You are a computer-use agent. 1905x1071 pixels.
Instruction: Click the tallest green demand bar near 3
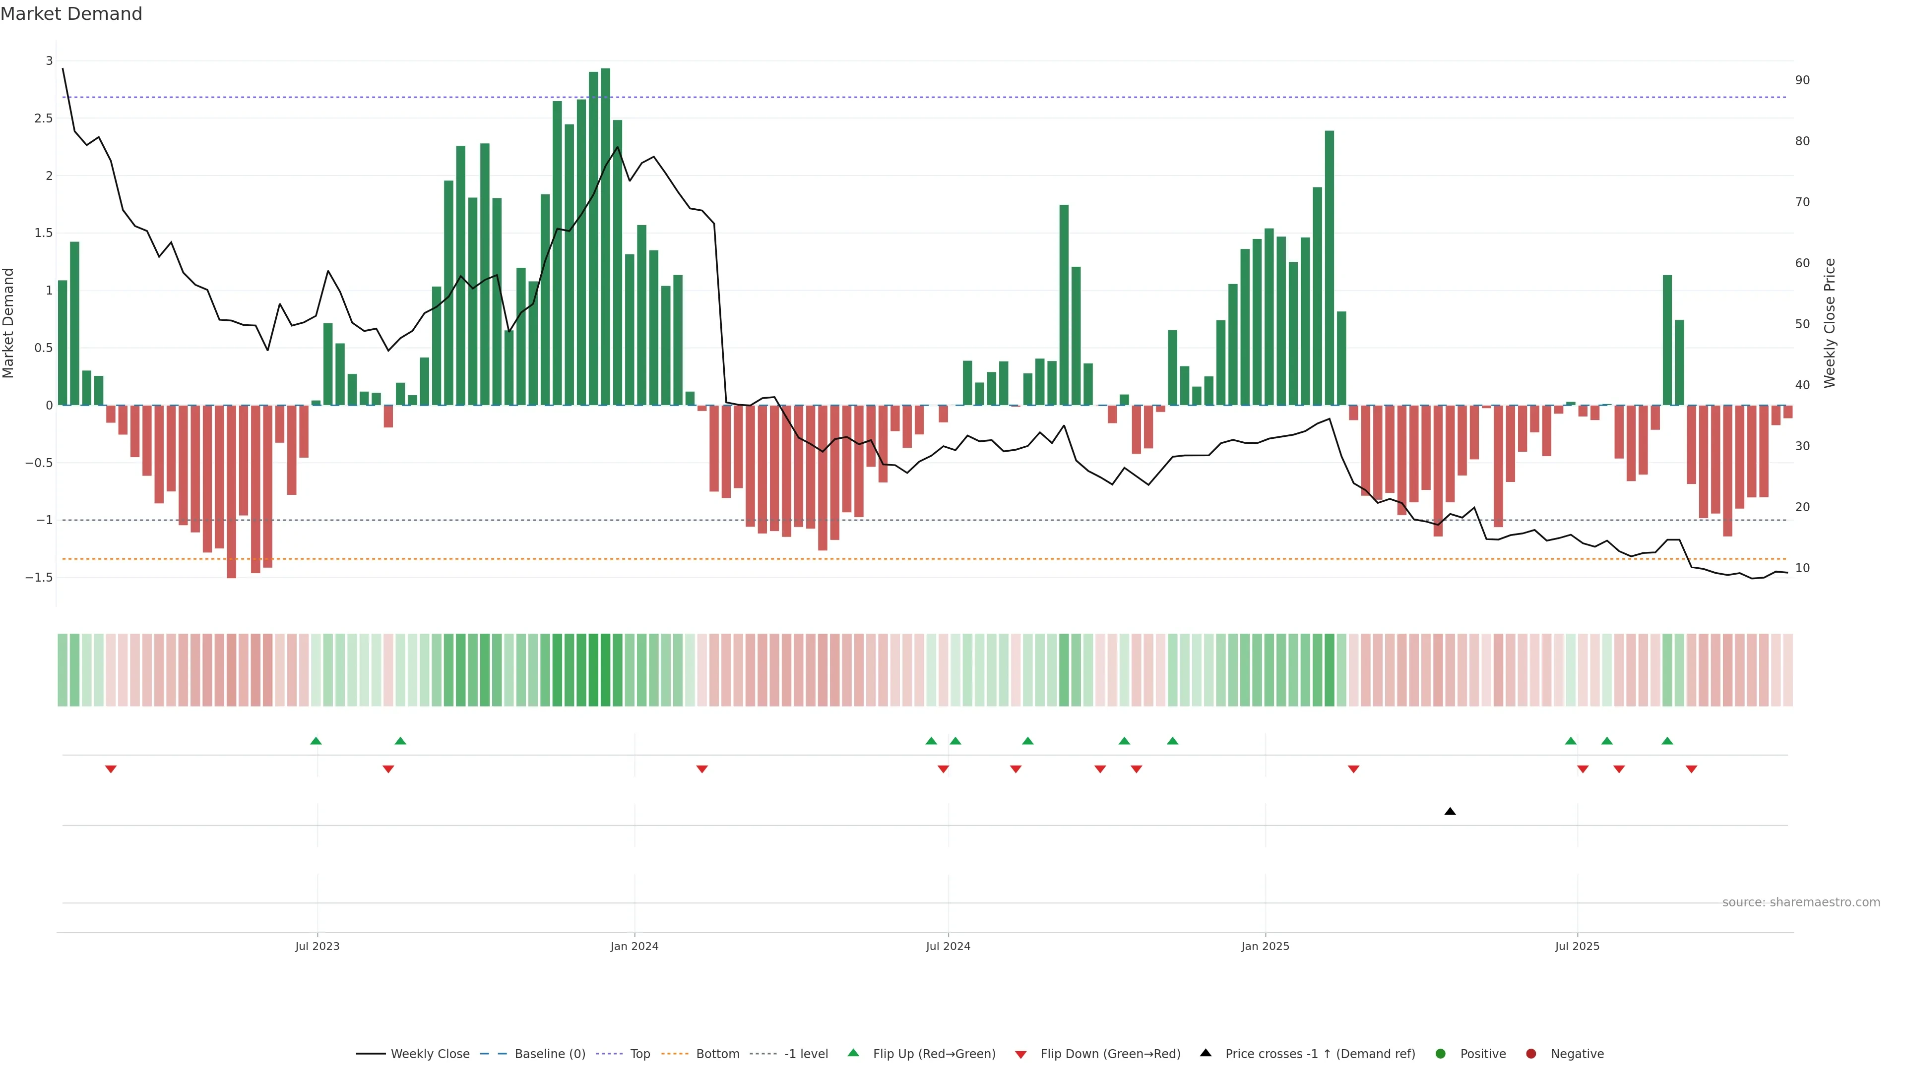pyautogui.click(x=606, y=237)
